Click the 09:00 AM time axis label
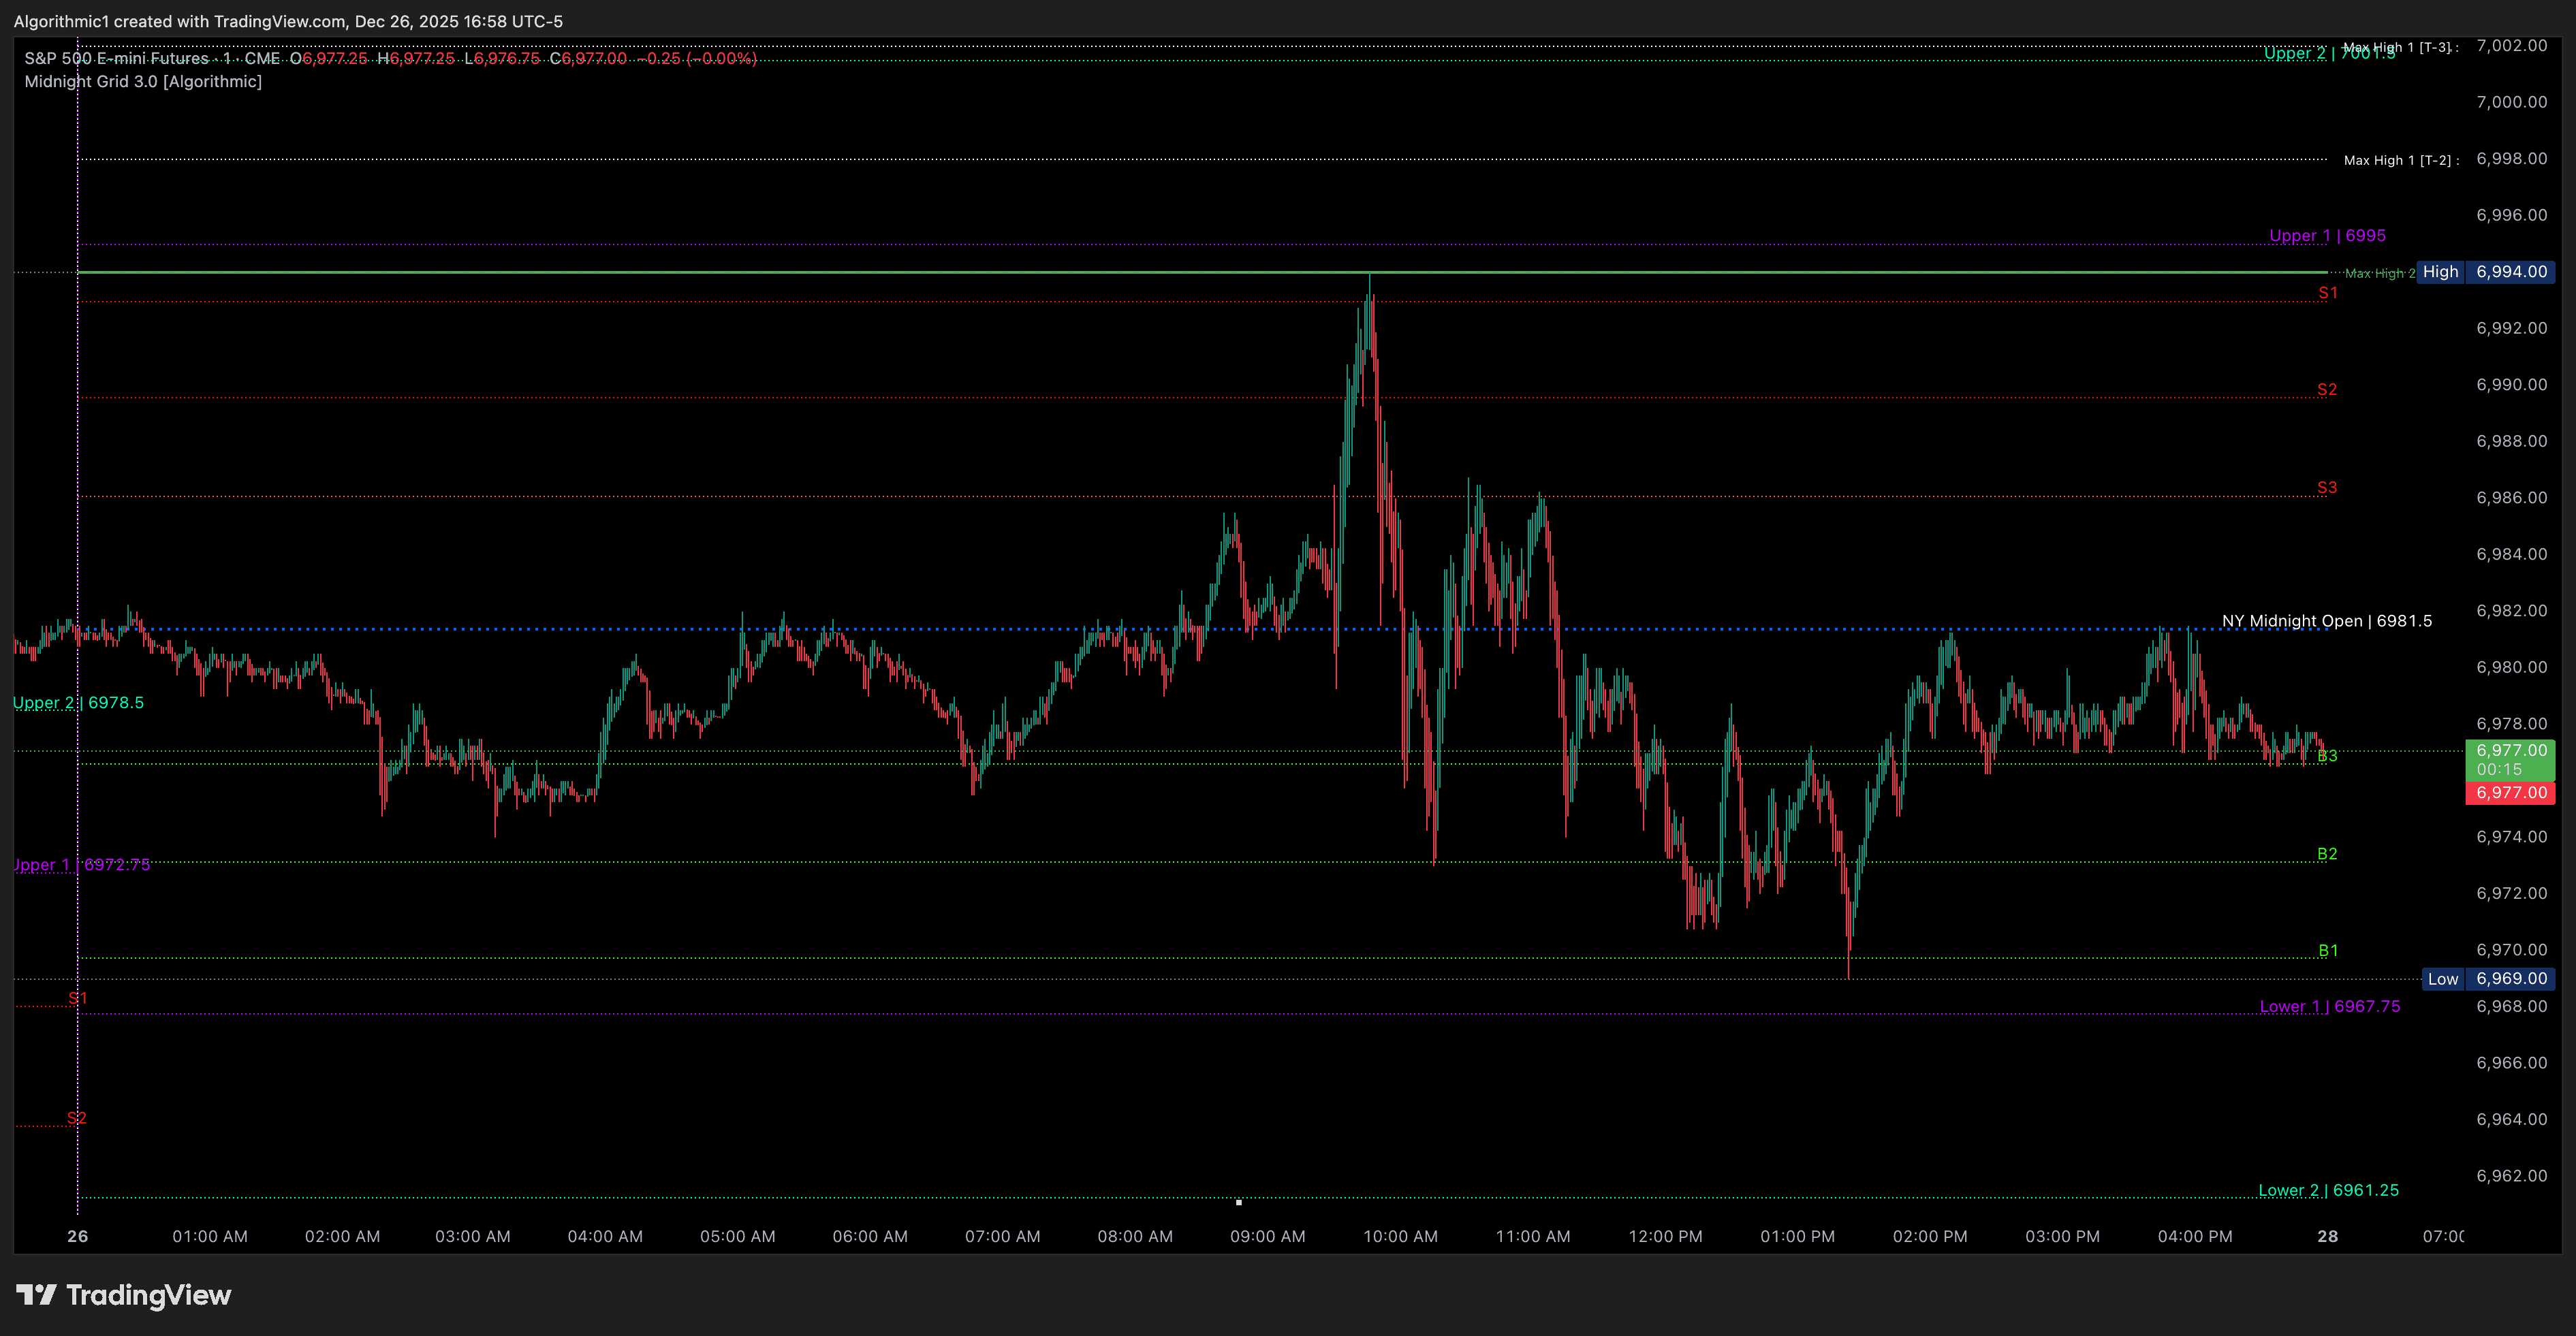The image size is (2576, 1336). click(x=1268, y=1236)
